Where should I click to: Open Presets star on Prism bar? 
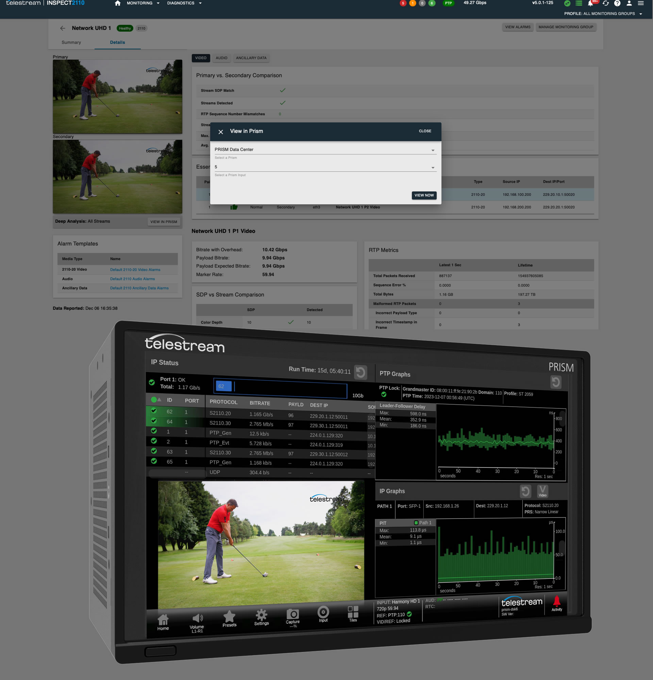tap(229, 618)
